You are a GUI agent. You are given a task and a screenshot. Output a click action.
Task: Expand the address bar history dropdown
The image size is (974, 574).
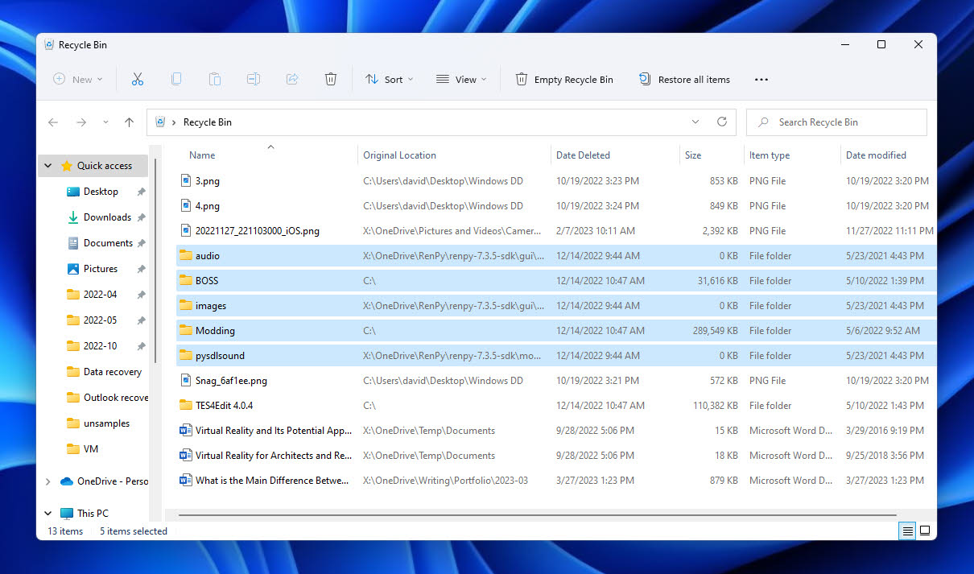(x=695, y=122)
